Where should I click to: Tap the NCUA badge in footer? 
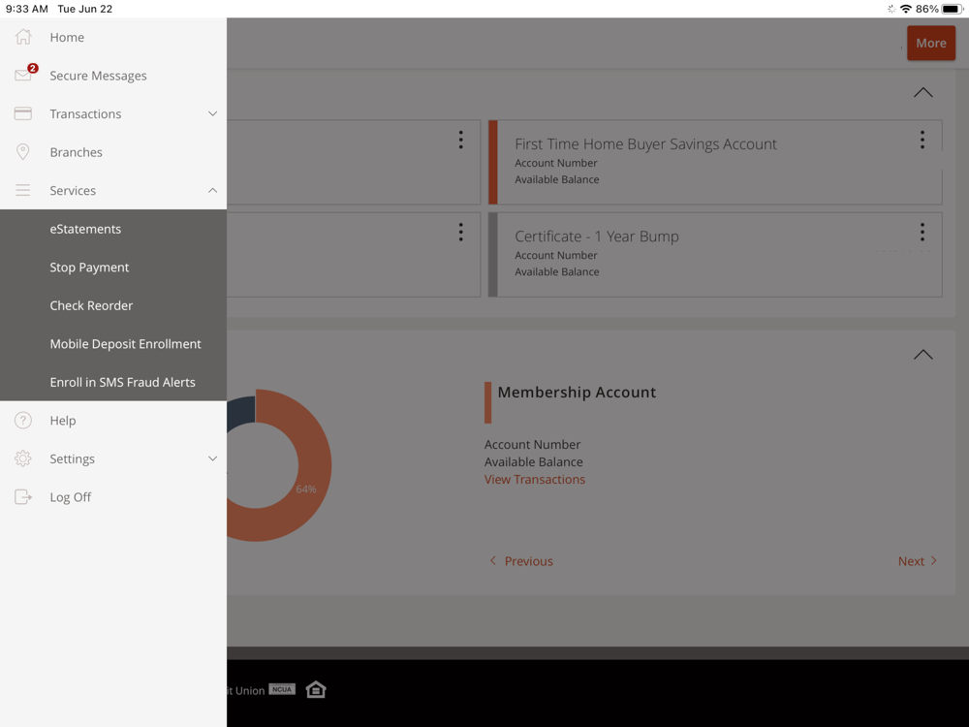pyautogui.click(x=282, y=689)
